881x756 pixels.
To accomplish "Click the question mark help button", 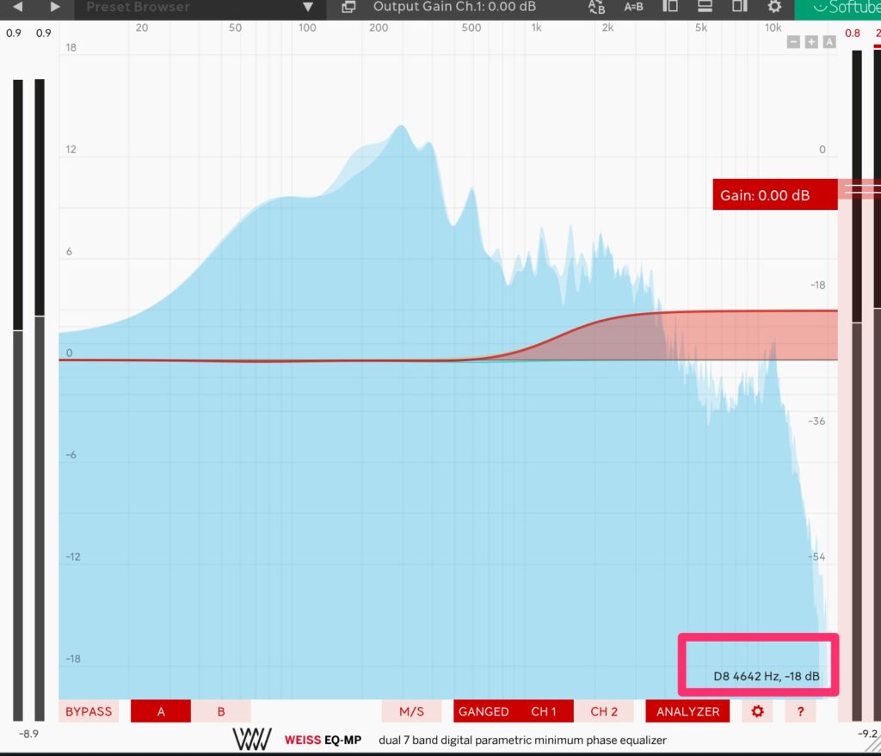I will click(x=800, y=711).
